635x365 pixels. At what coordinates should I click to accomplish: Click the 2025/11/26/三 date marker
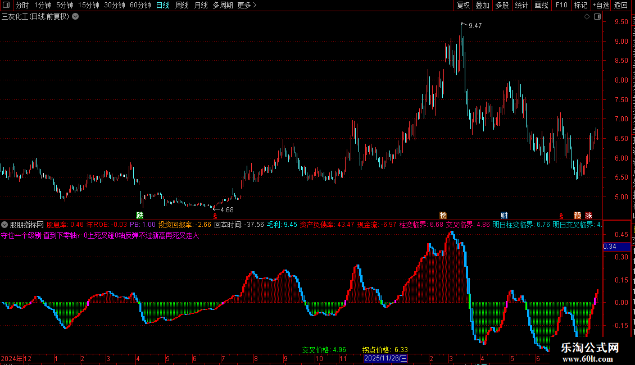coord(385,358)
